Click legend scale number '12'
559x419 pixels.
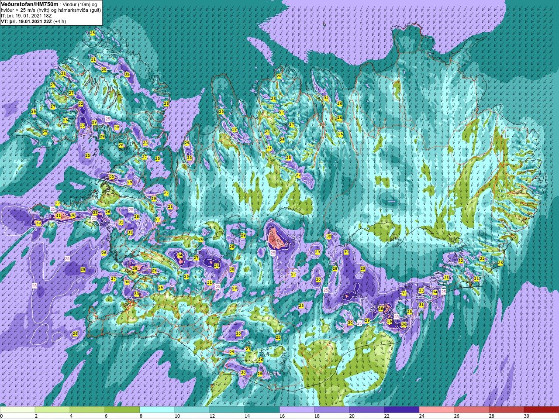pos(211,416)
